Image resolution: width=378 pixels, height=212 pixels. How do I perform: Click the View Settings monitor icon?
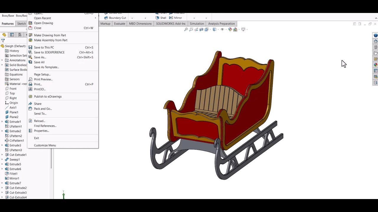tap(243, 29)
